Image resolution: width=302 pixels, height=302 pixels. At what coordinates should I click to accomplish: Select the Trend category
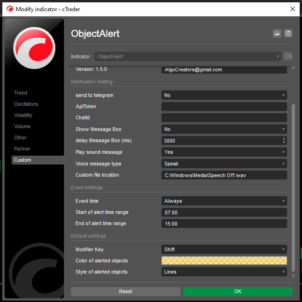pyautogui.click(x=21, y=93)
